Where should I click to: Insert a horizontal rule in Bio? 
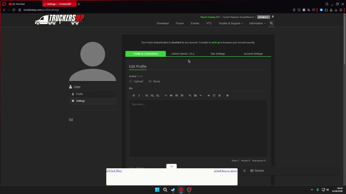tap(201, 95)
